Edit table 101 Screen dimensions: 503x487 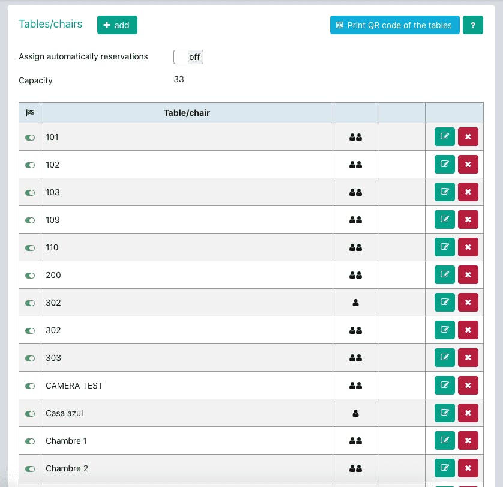pyautogui.click(x=445, y=136)
